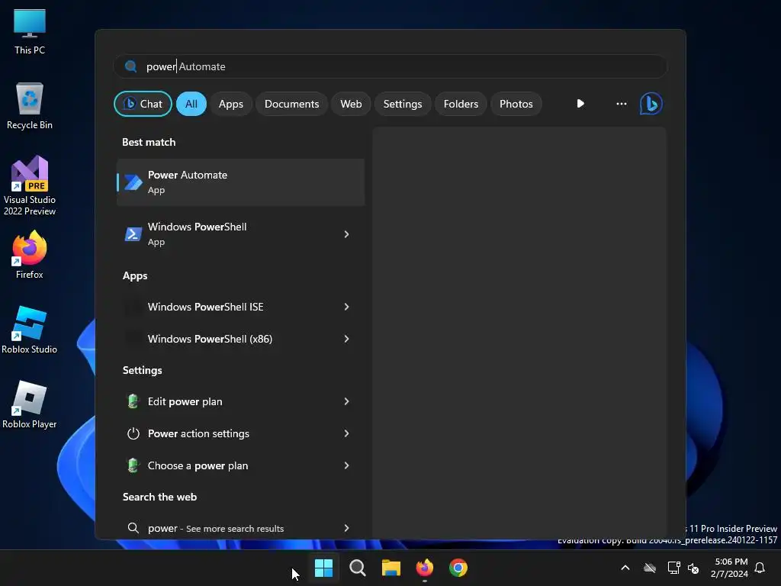Switch to the Photos filter tab
The image size is (781, 586).
516,104
